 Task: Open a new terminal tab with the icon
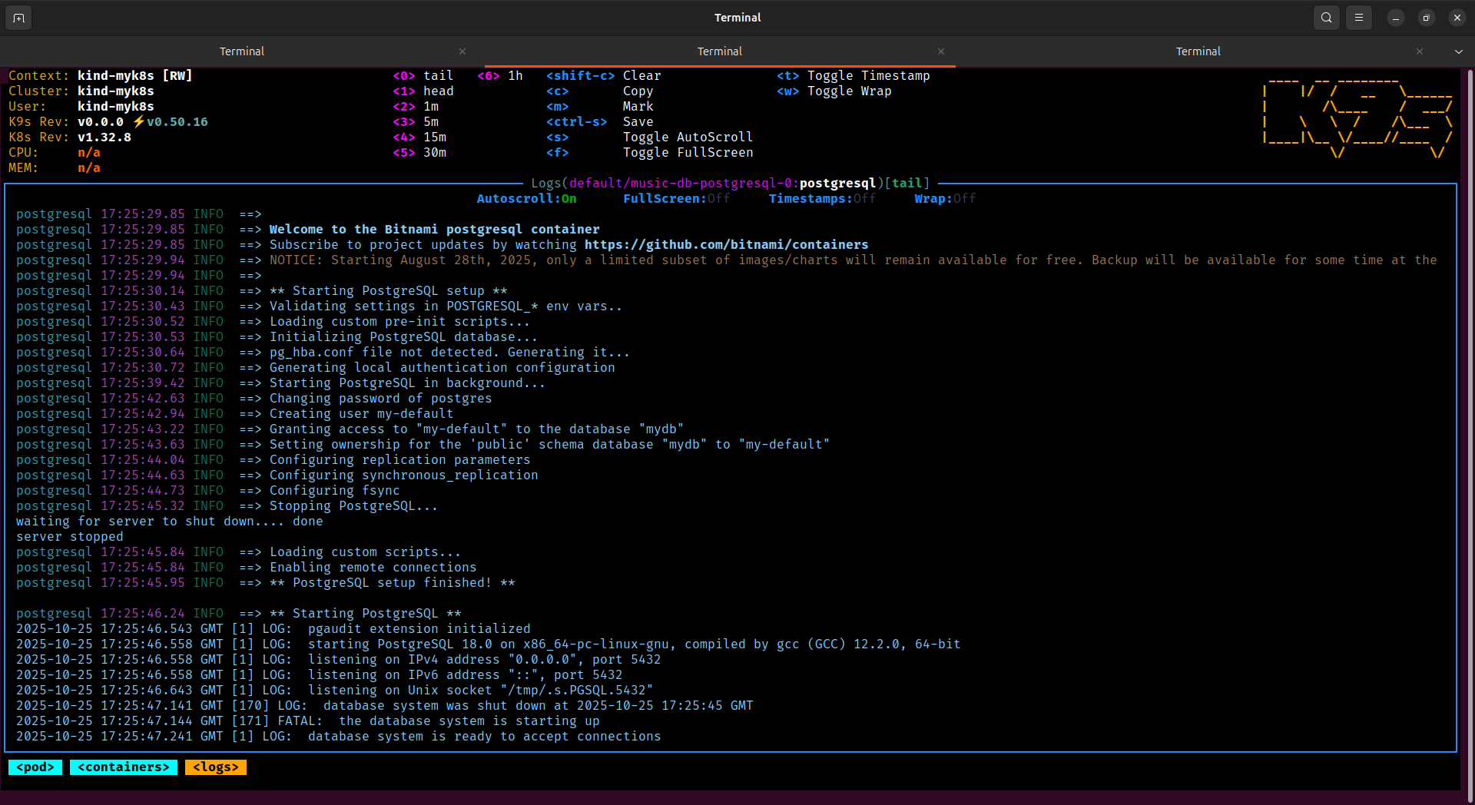18,18
